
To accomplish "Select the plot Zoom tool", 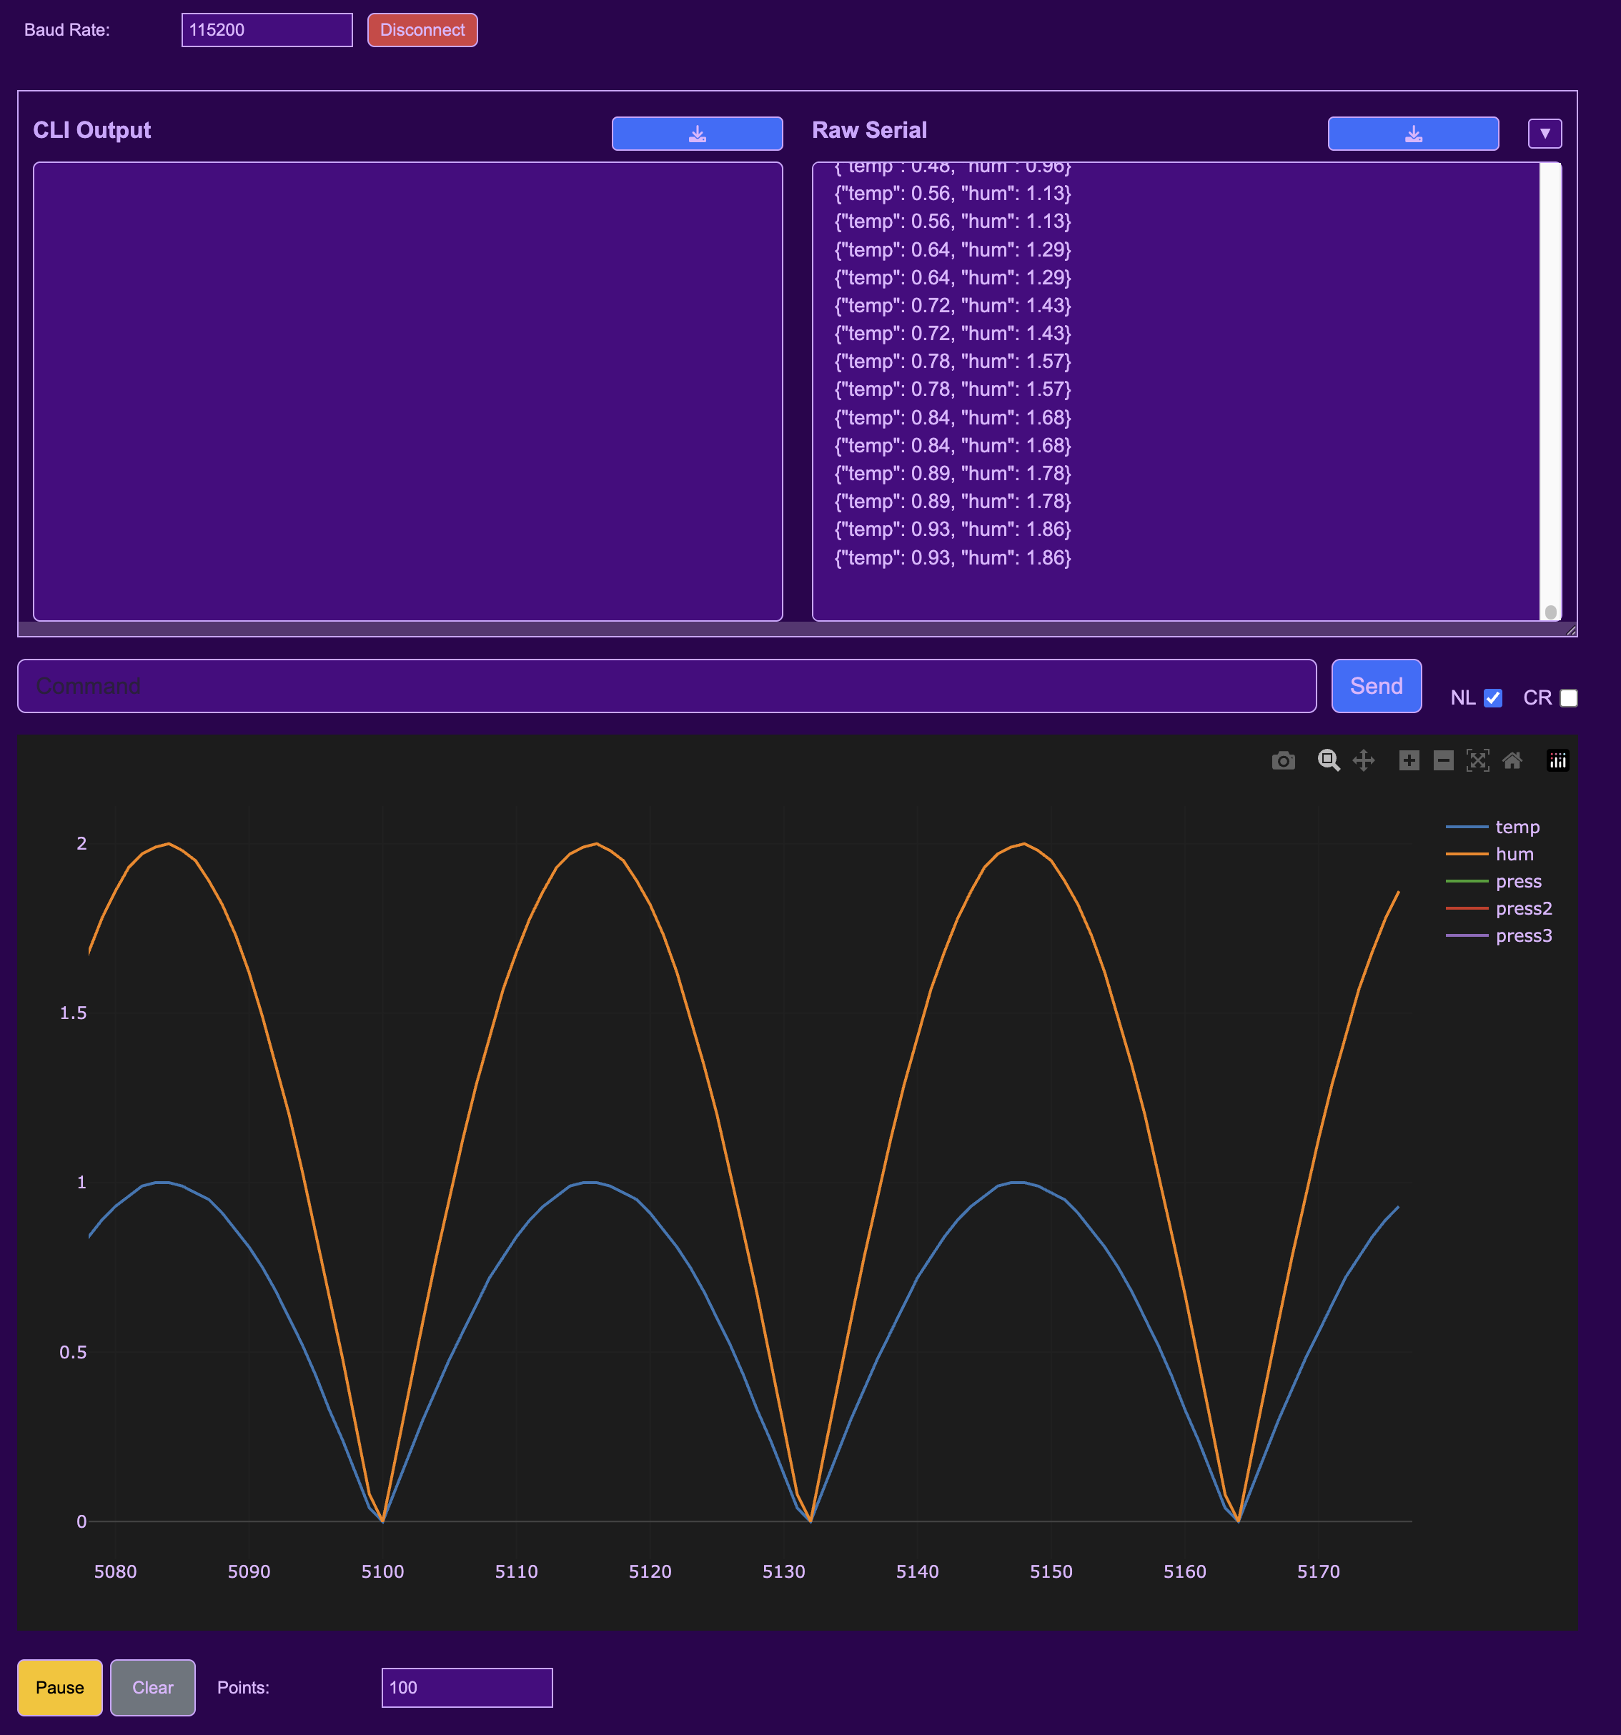I will (x=1329, y=760).
